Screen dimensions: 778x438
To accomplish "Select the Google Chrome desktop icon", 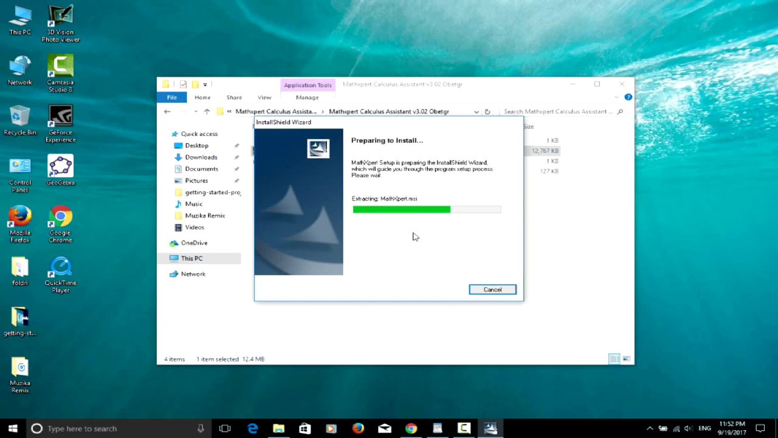I will [x=60, y=224].
